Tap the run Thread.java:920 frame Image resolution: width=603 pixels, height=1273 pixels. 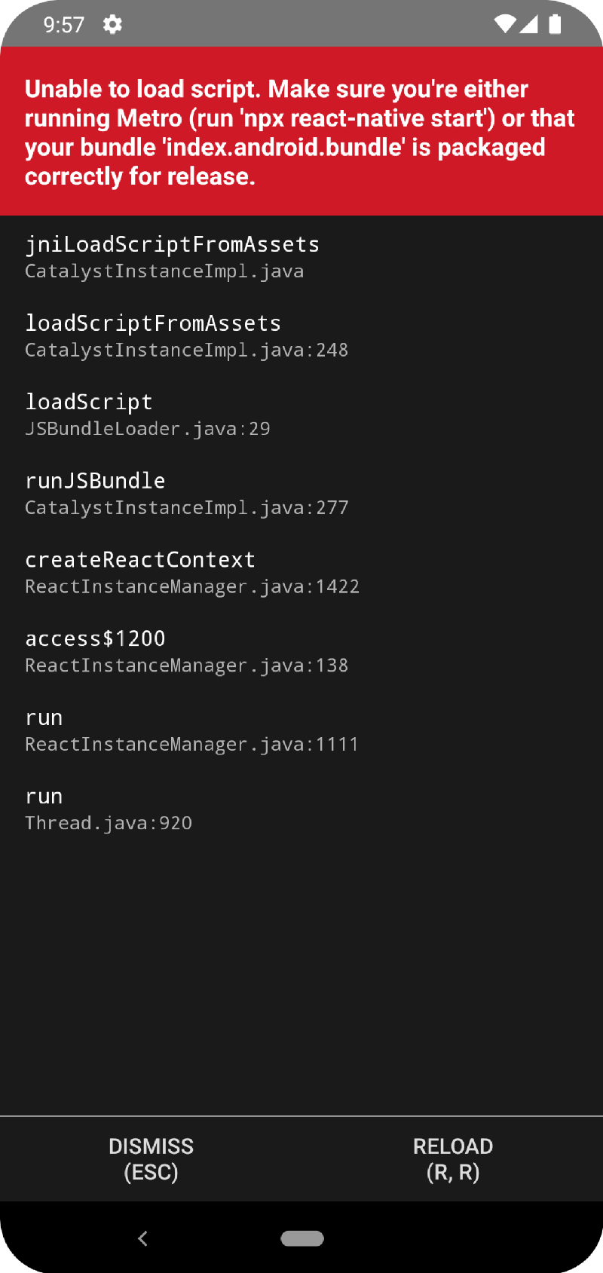[108, 809]
